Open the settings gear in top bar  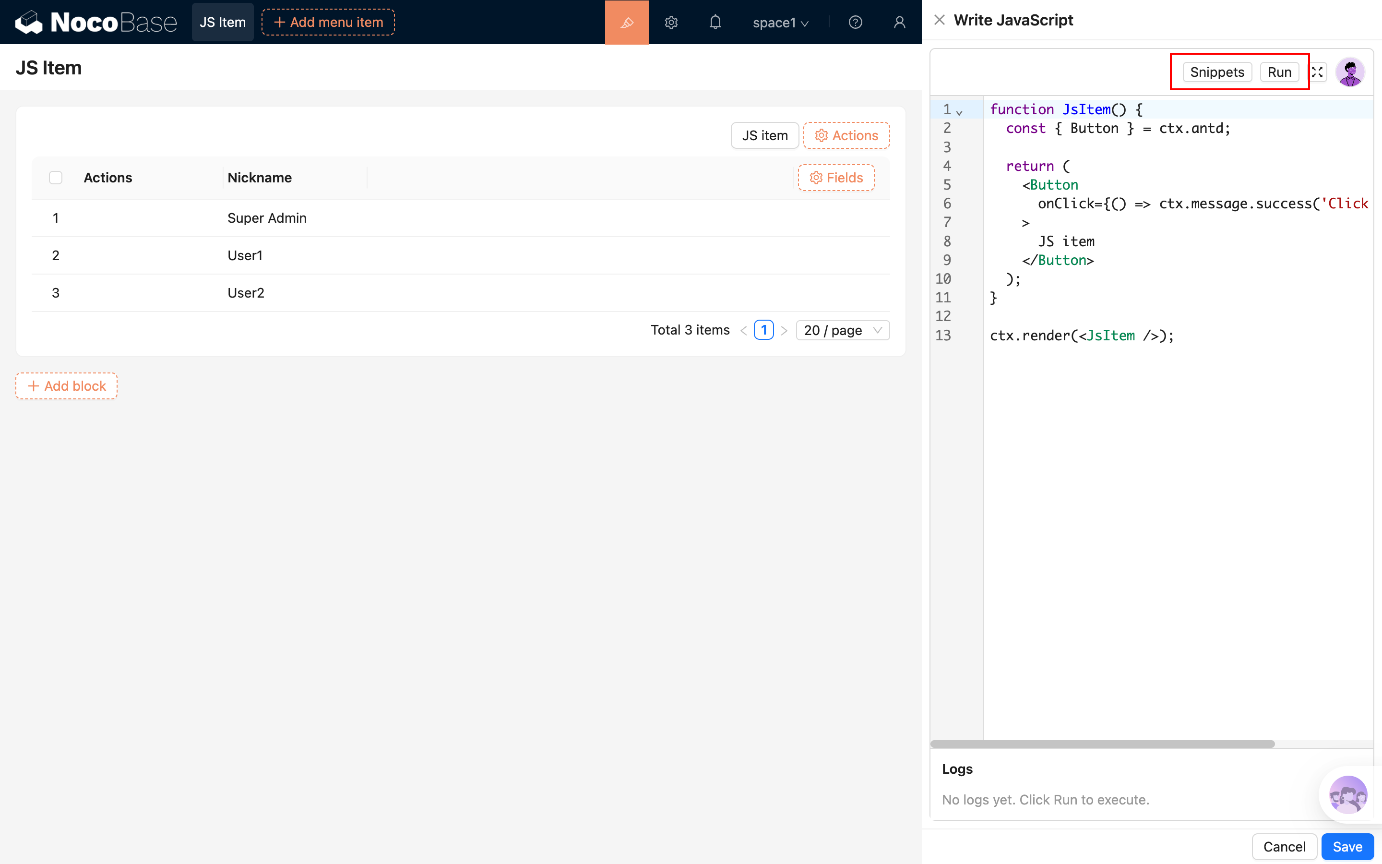click(x=671, y=22)
